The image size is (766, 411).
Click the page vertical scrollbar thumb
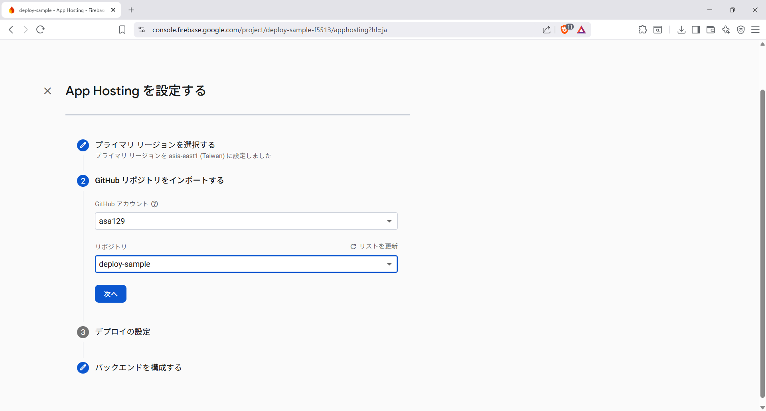(x=762, y=243)
